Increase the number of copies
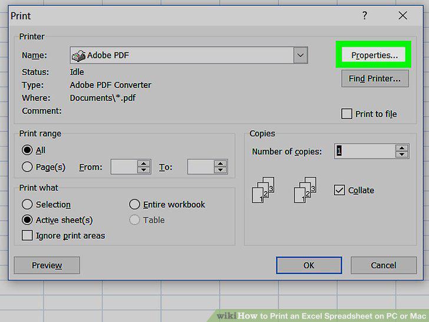This screenshot has height=322, width=429. coord(402,148)
